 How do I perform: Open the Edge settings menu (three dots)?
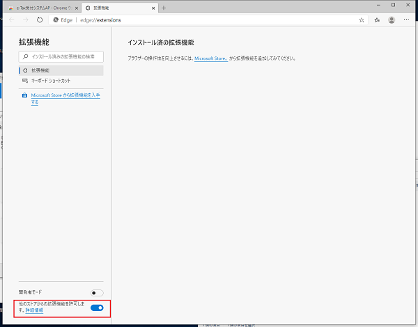click(x=407, y=20)
